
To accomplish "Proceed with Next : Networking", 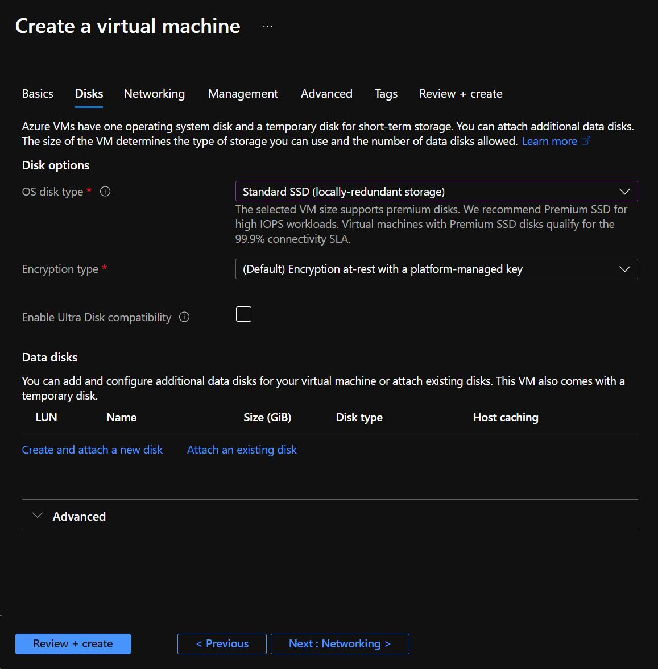I will 340,643.
